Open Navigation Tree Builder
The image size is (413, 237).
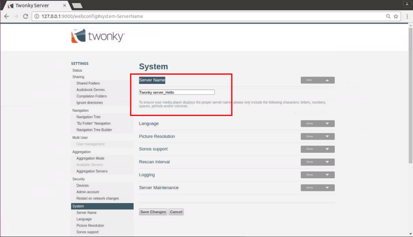click(94, 130)
